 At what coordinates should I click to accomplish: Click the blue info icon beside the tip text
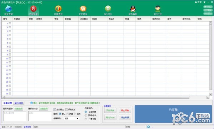click(31, 103)
